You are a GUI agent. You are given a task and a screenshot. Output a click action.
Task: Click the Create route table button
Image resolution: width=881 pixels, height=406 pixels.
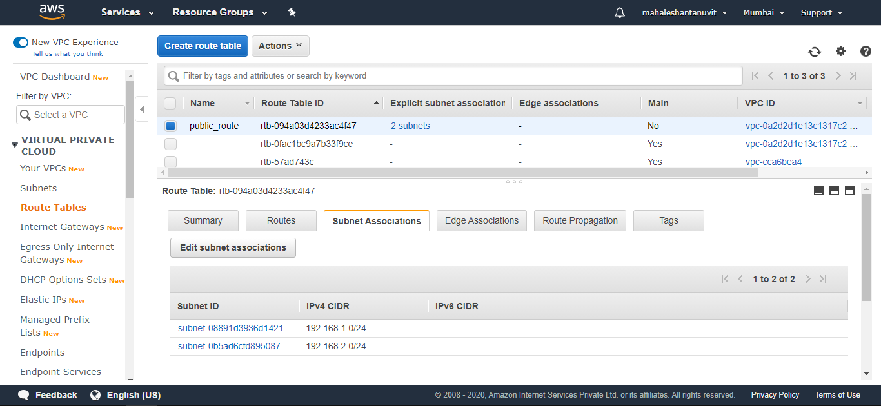click(x=203, y=46)
